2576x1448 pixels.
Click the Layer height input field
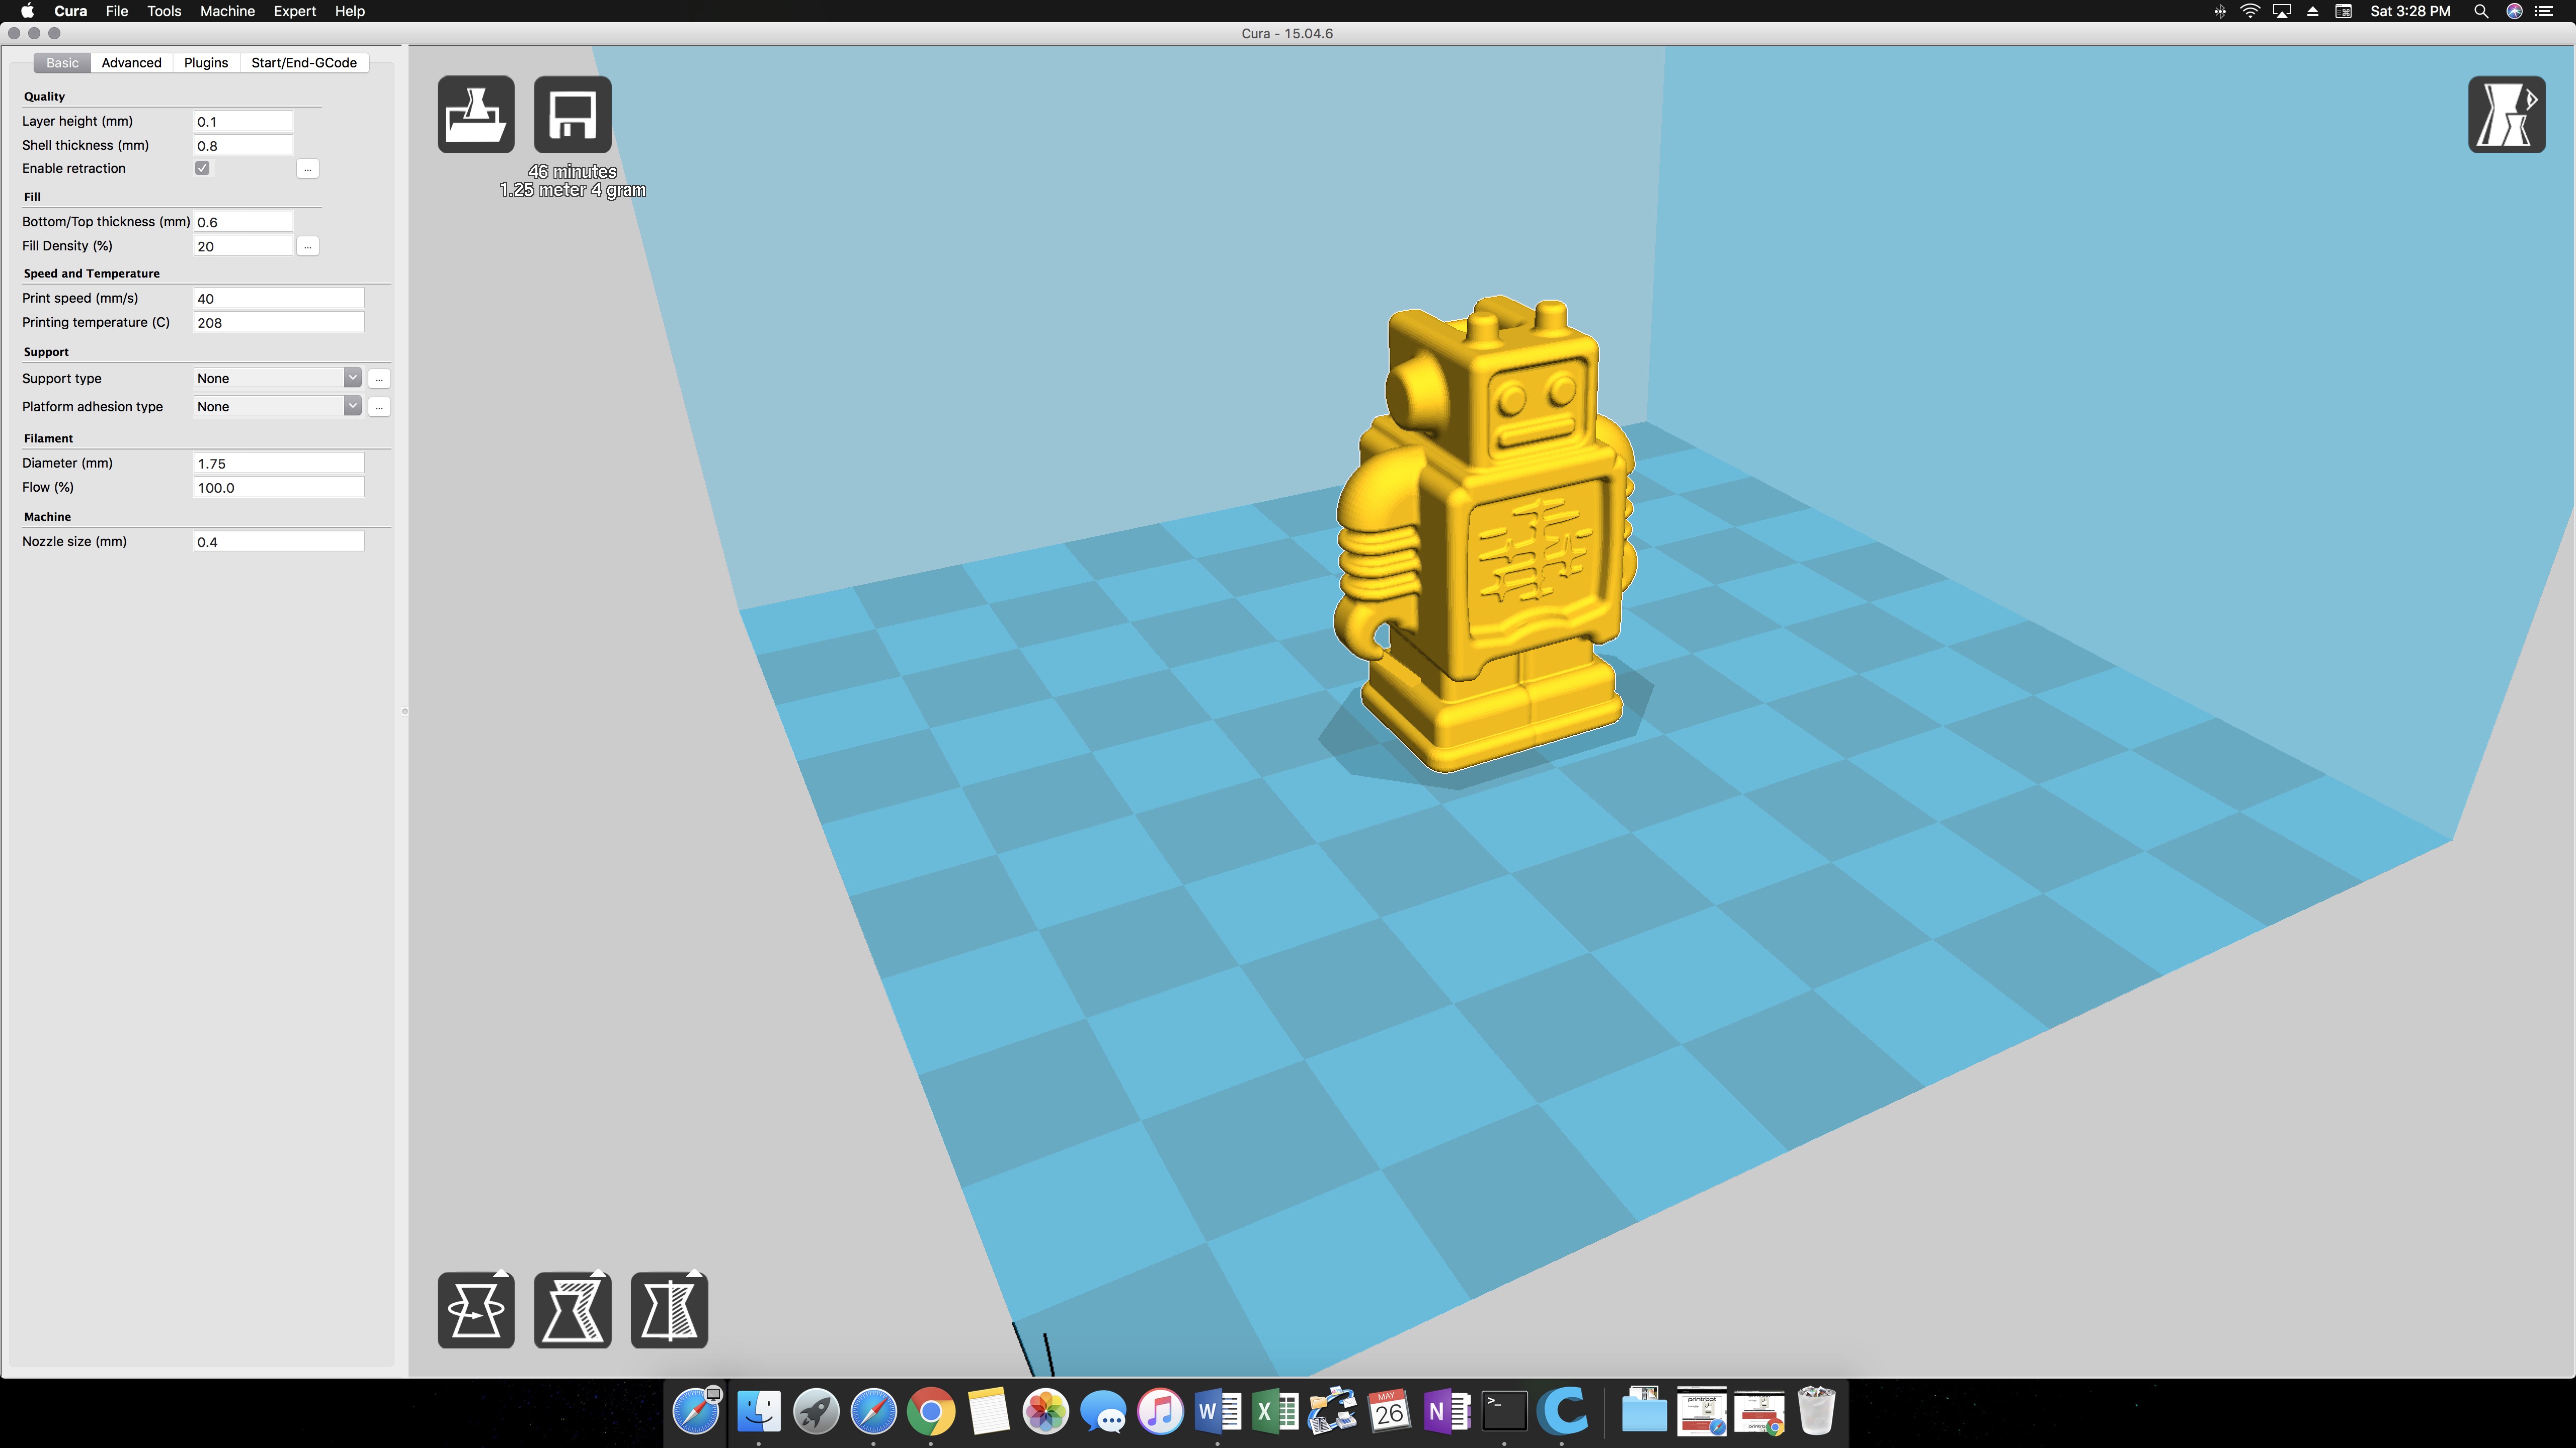coord(243,121)
